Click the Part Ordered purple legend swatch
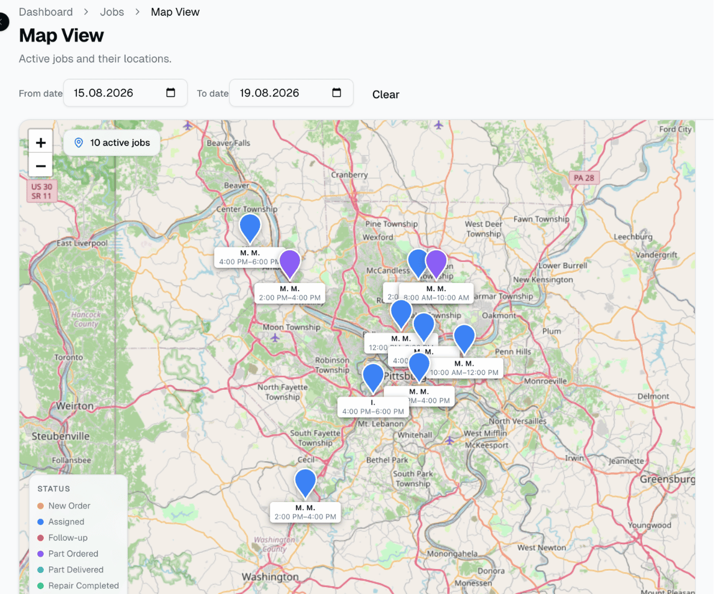 pos(40,554)
